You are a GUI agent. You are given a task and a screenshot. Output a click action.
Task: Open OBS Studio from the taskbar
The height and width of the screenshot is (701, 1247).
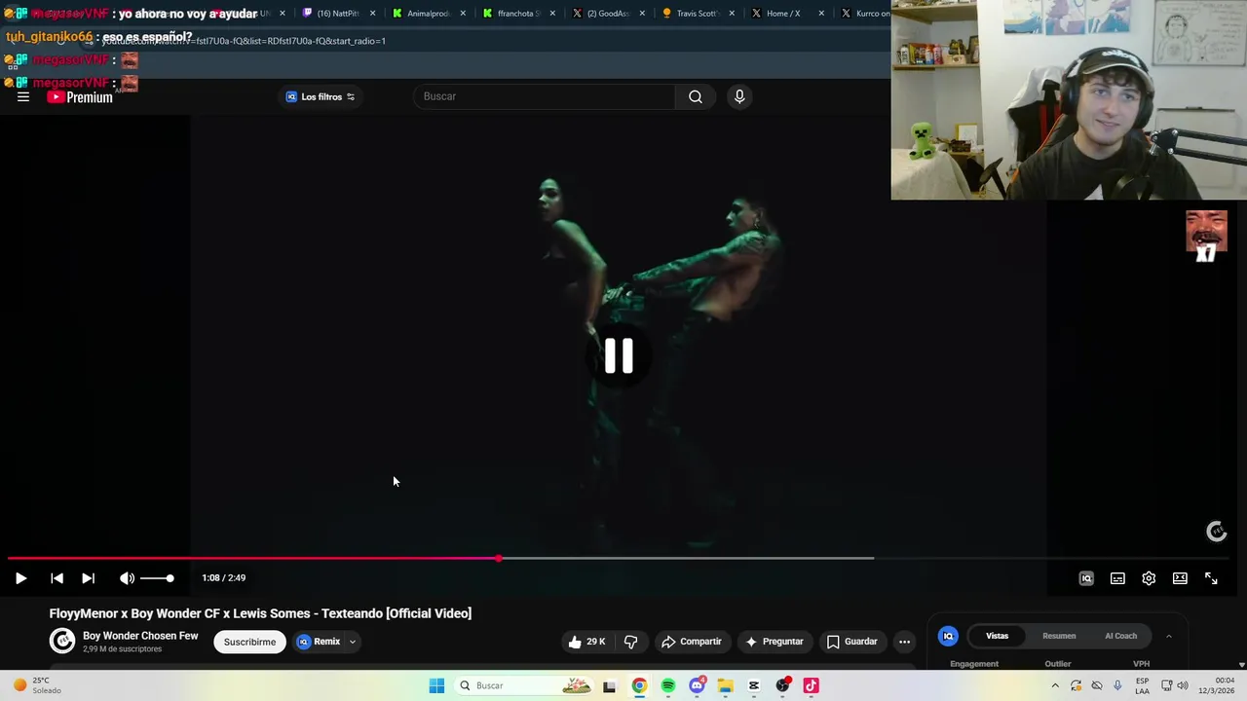[782, 685]
